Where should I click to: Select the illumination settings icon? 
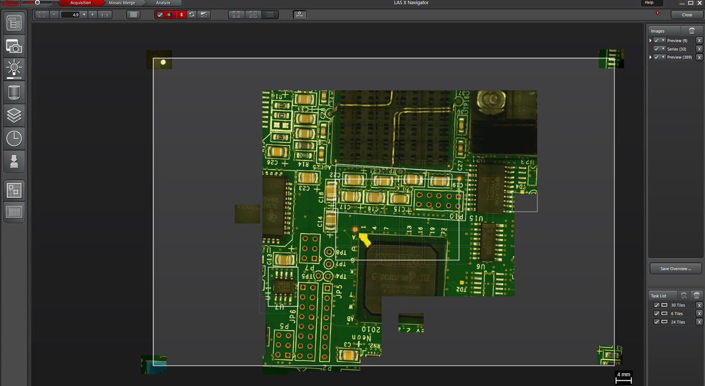coord(14,69)
